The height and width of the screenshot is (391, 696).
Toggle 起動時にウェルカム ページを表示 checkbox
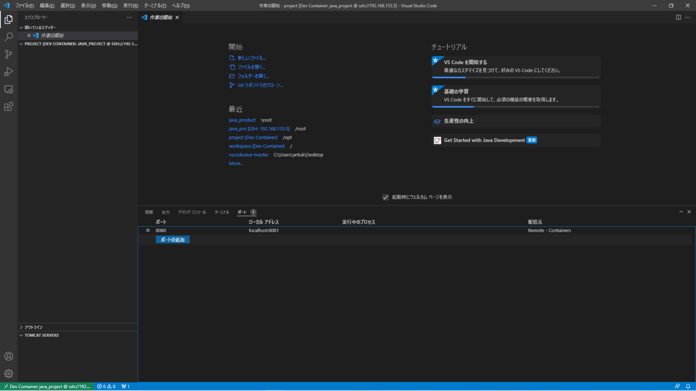click(386, 197)
